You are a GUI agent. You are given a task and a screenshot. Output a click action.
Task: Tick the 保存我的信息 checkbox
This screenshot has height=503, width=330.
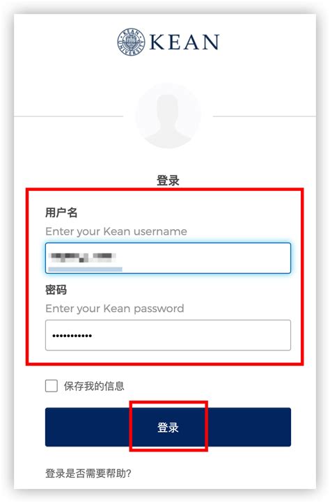[52, 386]
